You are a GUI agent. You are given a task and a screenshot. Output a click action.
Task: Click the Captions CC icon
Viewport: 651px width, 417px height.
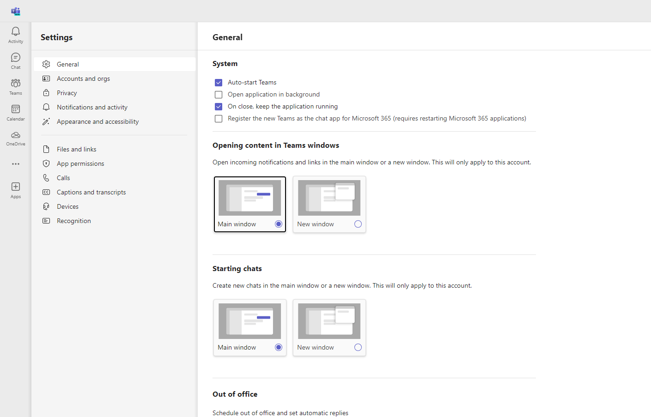pyautogui.click(x=46, y=192)
